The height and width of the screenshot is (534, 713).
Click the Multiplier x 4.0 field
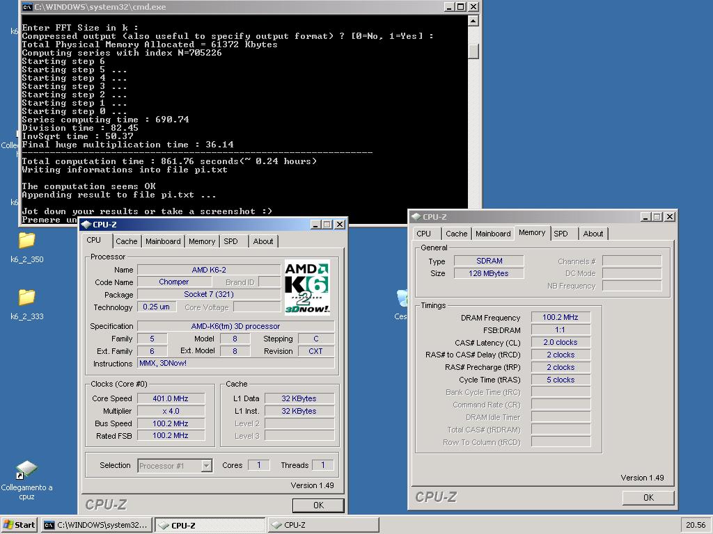171,411
